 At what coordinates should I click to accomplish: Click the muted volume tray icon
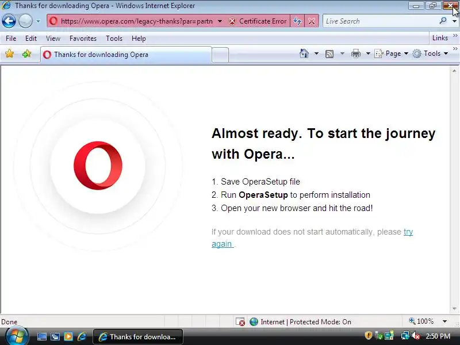(415, 335)
